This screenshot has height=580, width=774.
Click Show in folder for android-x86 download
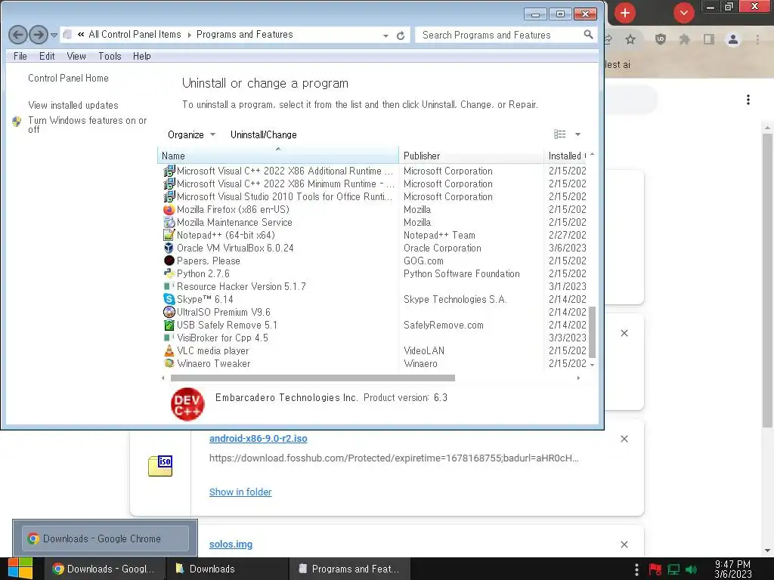click(x=240, y=492)
